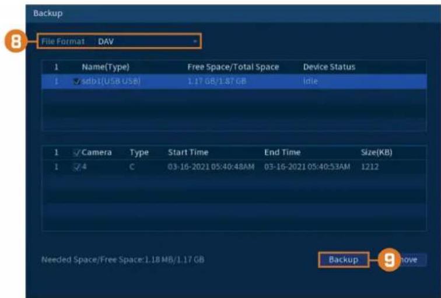Uncheck the camera 4 recording checkbox
Viewport: 441px width, 298px height.
[x=76, y=167]
